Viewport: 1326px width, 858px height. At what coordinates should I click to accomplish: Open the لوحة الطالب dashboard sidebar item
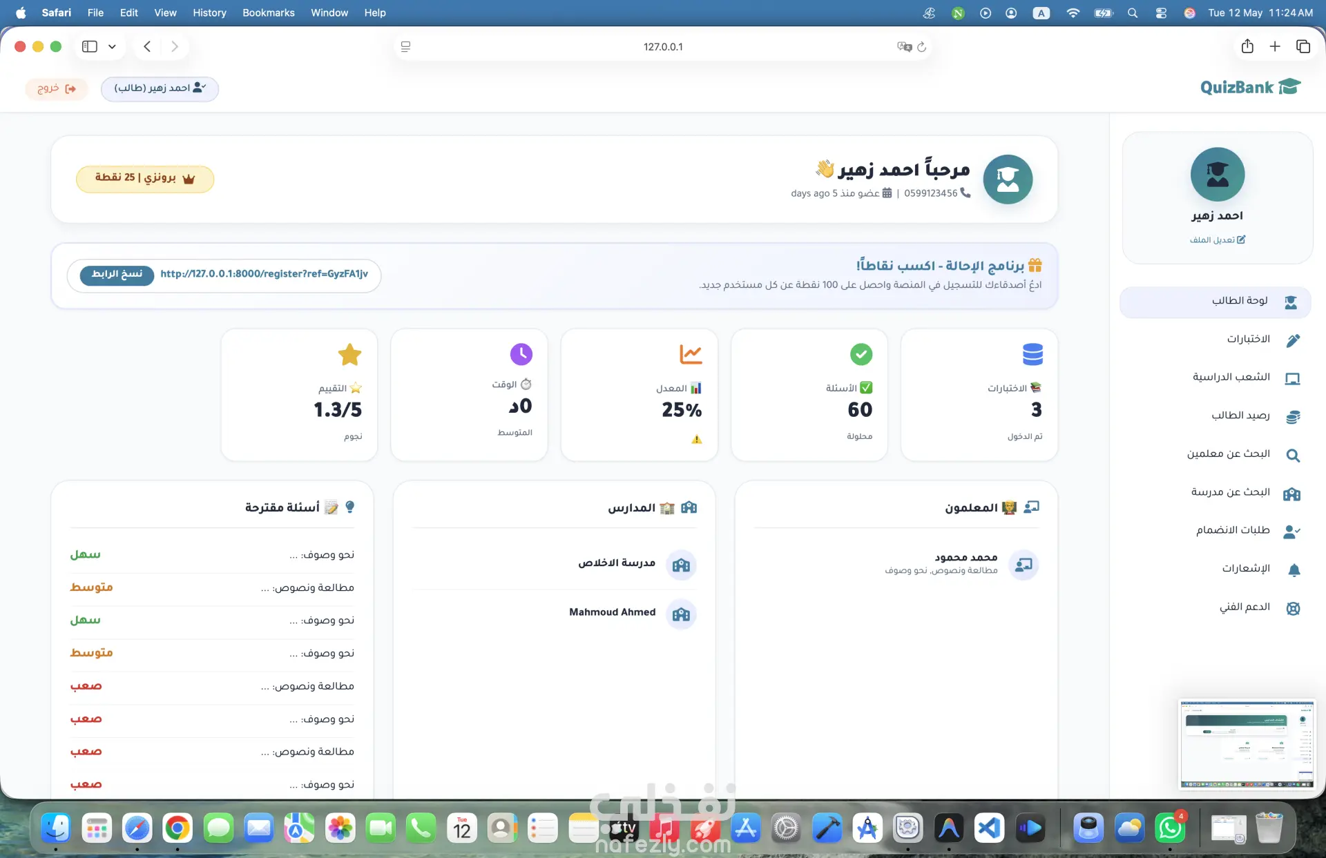tap(1215, 302)
